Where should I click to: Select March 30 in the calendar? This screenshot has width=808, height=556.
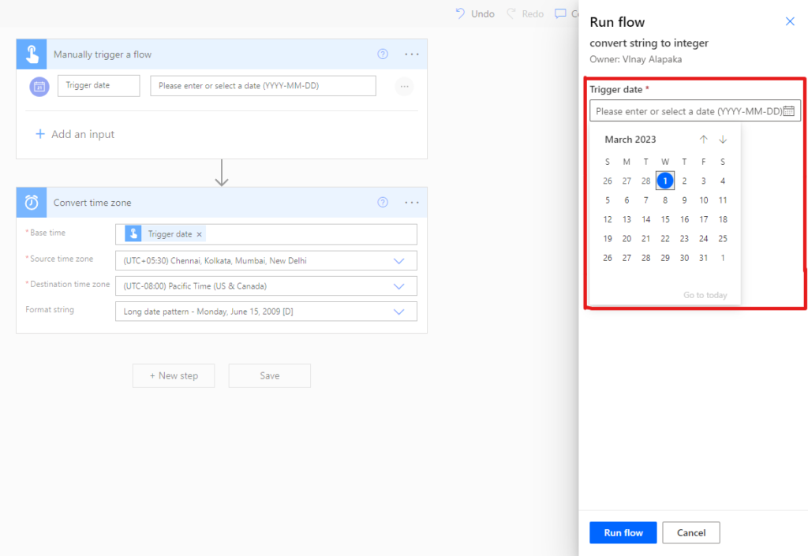point(684,258)
